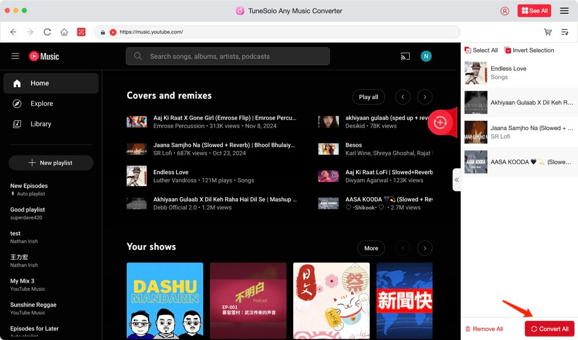Open Endless Love by Luther Vandross

click(x=171, y=172)
